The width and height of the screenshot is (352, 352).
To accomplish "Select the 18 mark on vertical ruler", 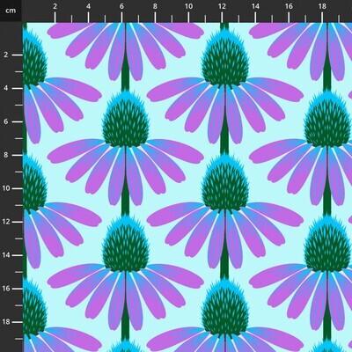I will pyautogui.click(x=6, y=322).
